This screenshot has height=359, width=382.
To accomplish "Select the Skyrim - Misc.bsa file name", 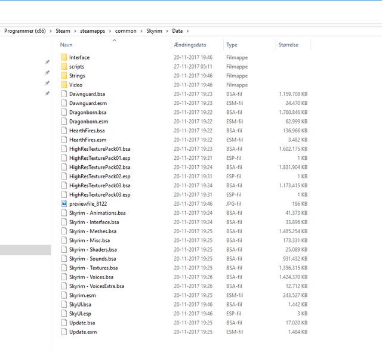I will [x=90, y=240].
